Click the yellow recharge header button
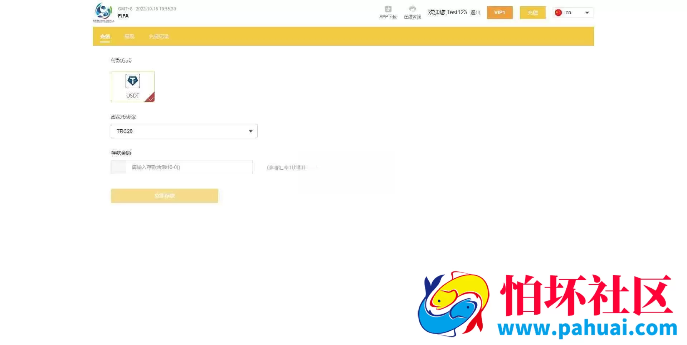 532,12
